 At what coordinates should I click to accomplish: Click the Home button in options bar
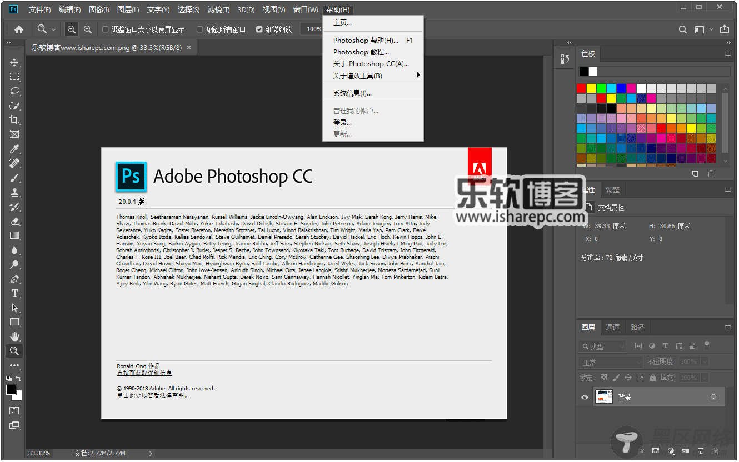point(19,29)
